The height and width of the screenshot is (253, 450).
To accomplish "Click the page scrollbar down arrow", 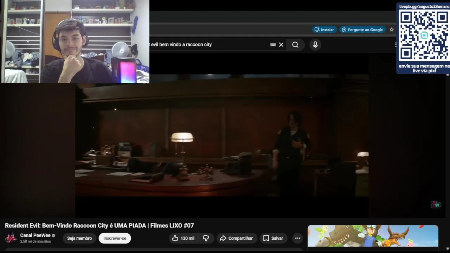I will (x=448, y=249).
